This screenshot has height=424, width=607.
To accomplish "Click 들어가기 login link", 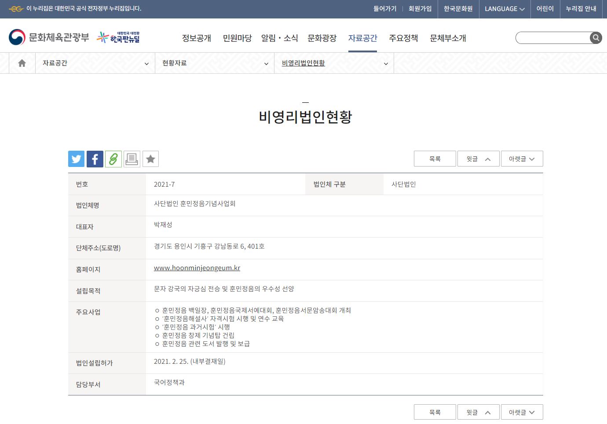I will [x=385, y=9].
